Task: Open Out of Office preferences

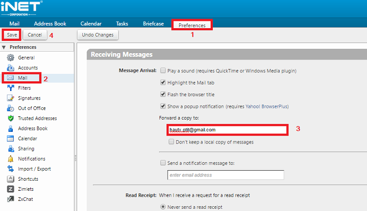Action: tap(32, 108)
